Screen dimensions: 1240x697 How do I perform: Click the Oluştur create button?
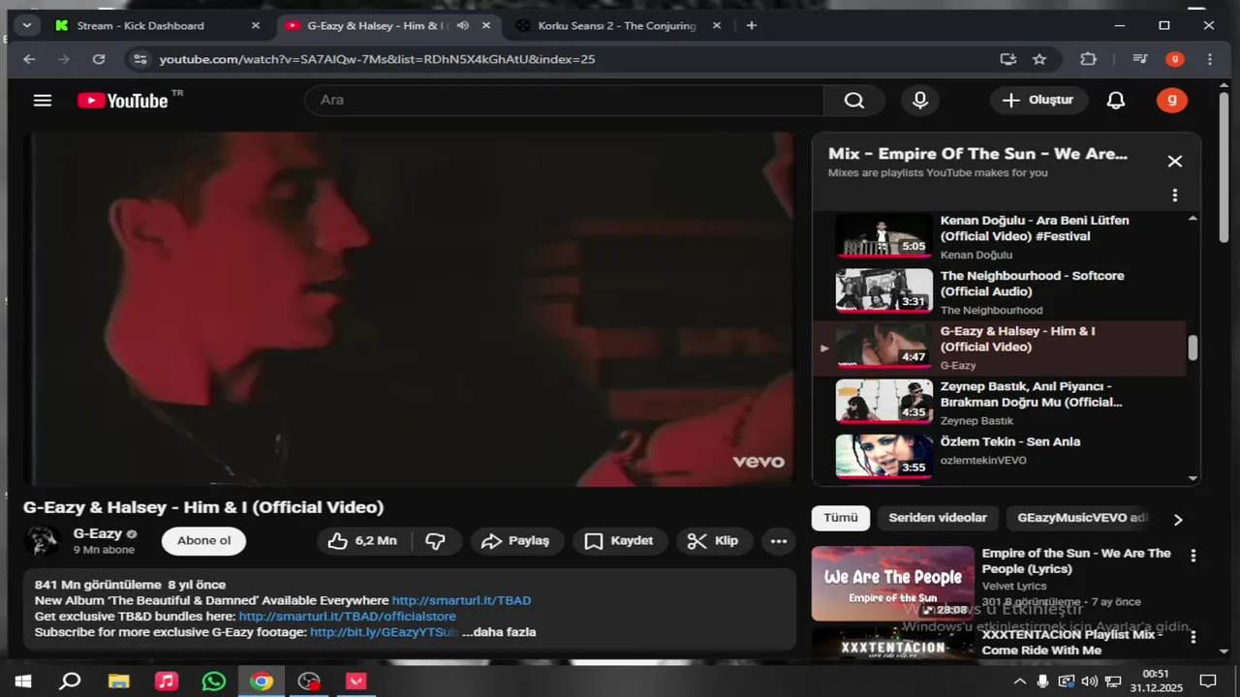(1038, 101)
